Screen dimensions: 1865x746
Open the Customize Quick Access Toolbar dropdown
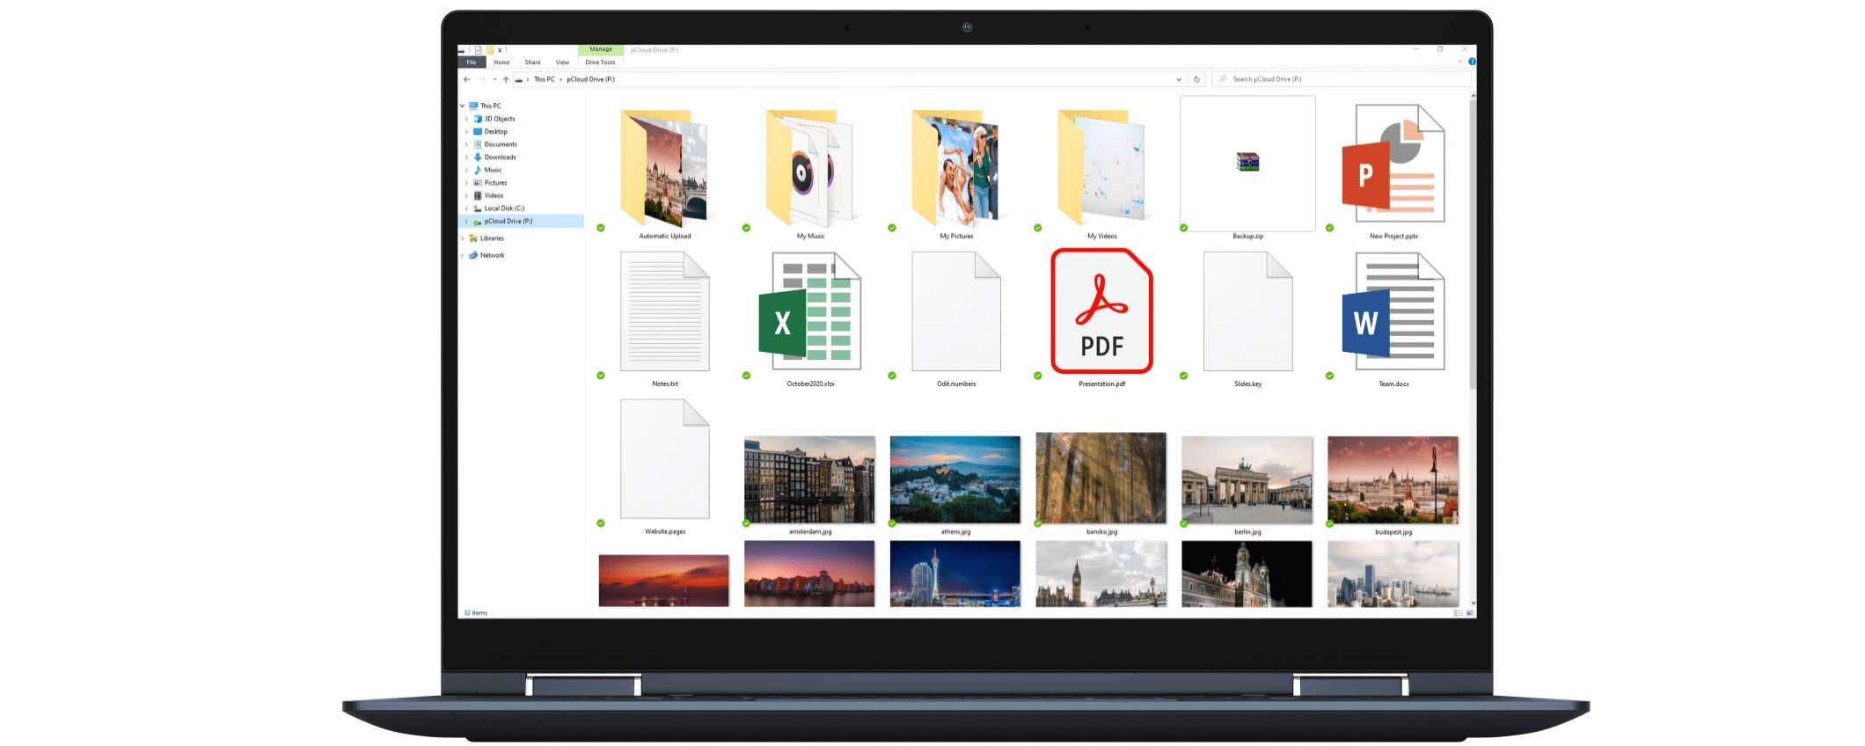[x=500, y=50]
